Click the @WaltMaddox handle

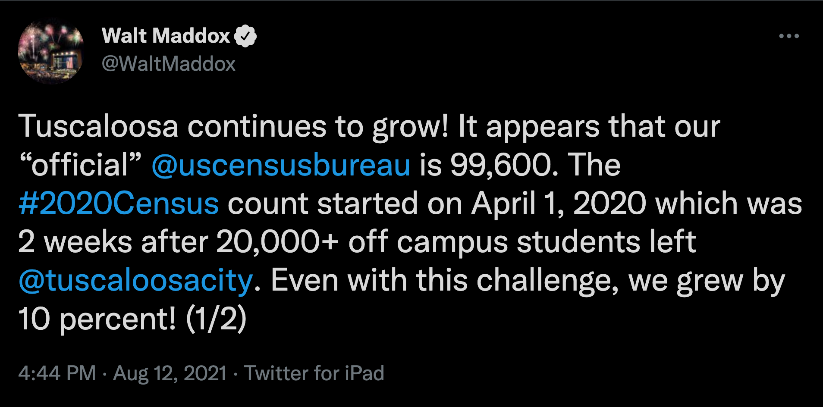click(168, 64)
